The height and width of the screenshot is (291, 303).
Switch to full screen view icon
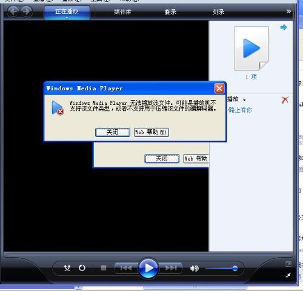[288, 264]
